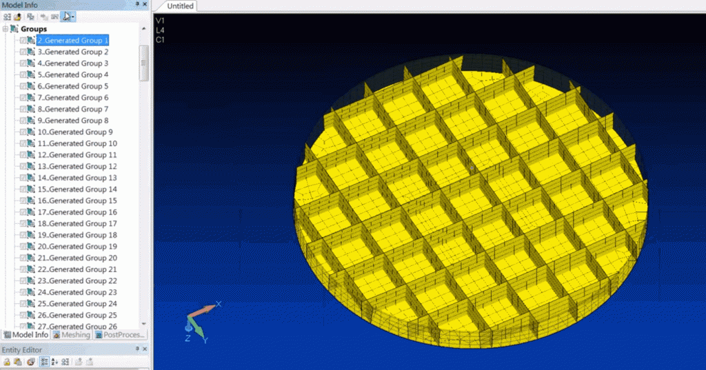Select 8..Generated Group 7 row
Viewport: 706px width, 370px height.
point(73,109)
